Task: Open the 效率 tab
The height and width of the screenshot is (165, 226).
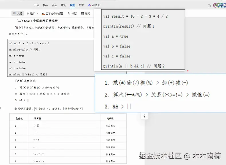Action: 81,5
